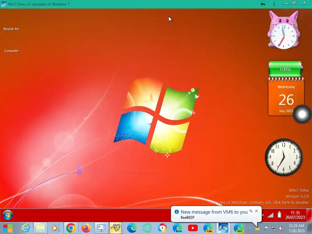Open the Win7 Simu Start orb
The width and height of the screenshot is (312, 234).
pos(8,215)
